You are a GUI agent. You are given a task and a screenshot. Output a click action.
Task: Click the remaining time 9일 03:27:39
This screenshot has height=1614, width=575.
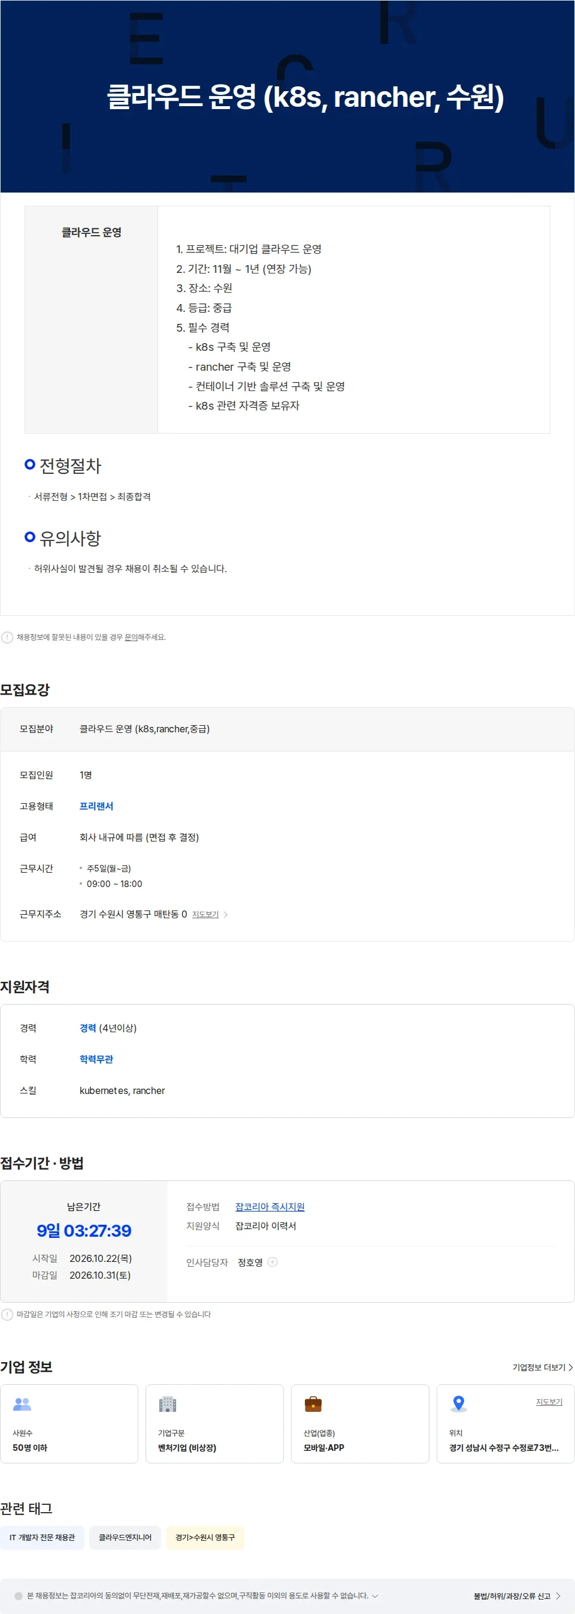[x=84, y=1231]
